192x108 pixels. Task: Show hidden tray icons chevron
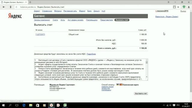164,105
